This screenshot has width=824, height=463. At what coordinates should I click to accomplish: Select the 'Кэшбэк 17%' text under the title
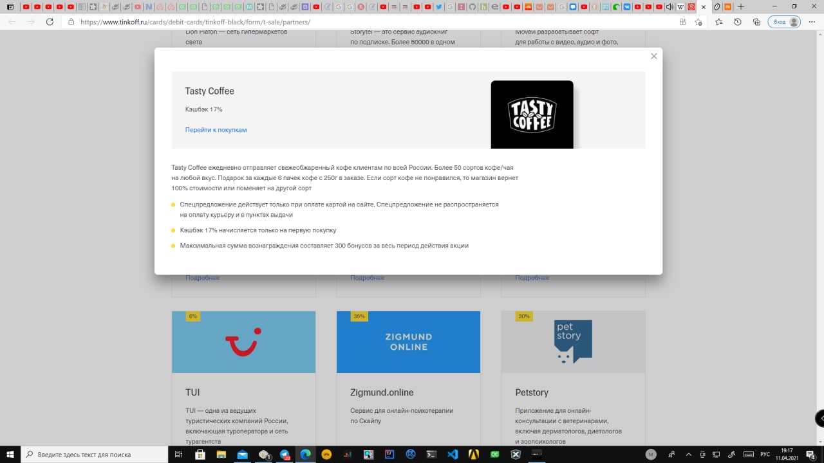[203, 109]
